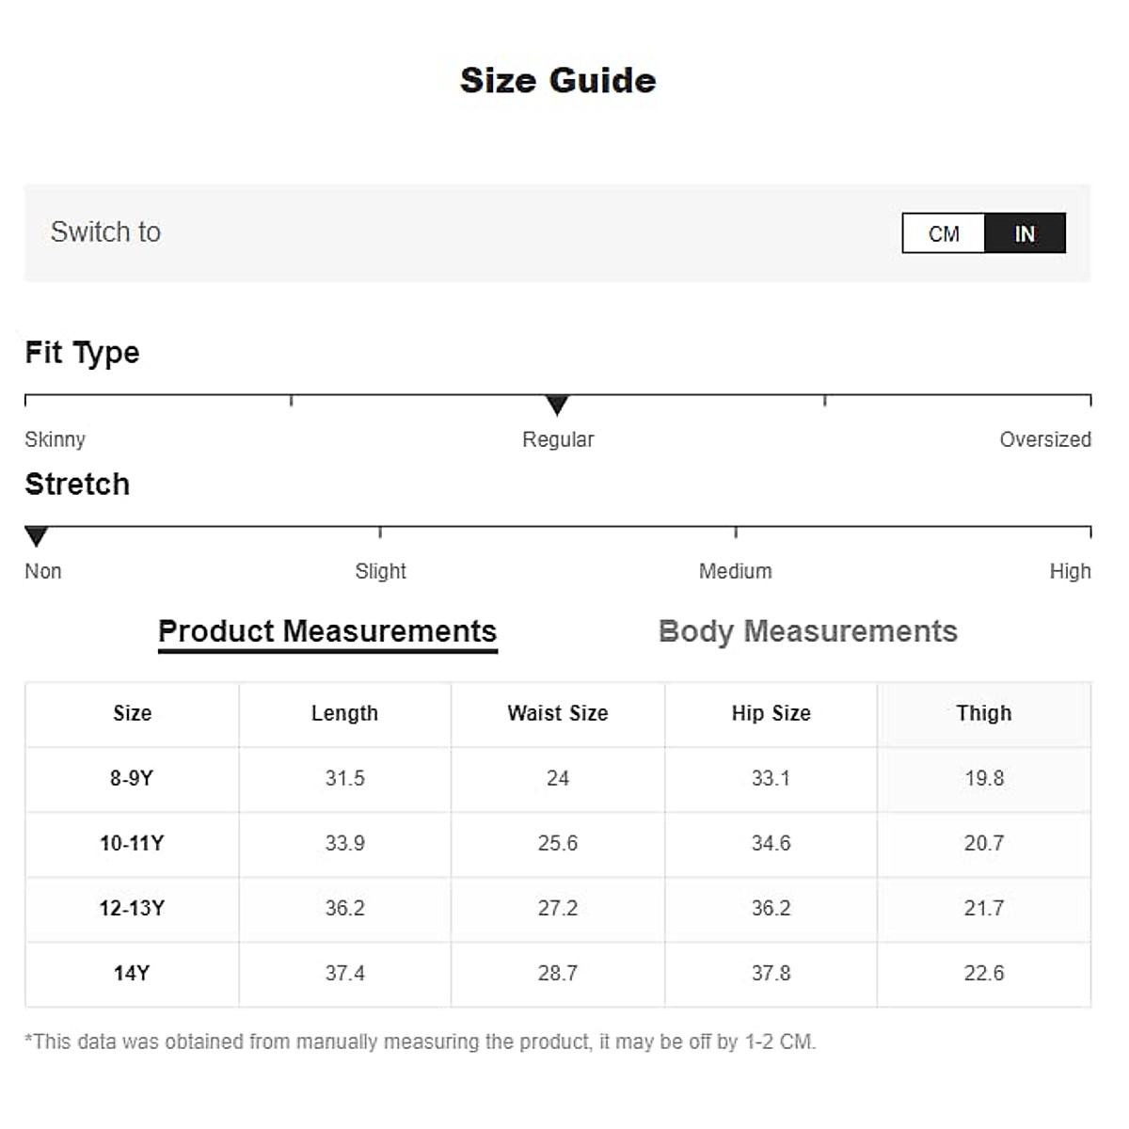Click the Length column header
This screenshot has width=1129, height=1129.
pos(344,713)
